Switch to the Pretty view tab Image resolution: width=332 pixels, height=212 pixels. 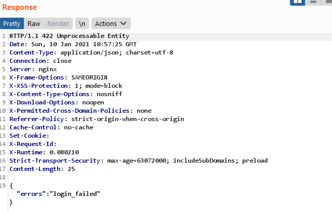point(12,23)
